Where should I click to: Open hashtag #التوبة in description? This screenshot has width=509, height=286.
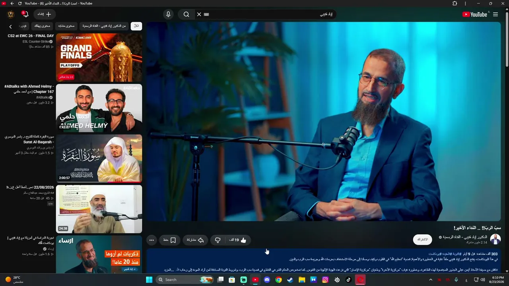(x=456, y=254)
